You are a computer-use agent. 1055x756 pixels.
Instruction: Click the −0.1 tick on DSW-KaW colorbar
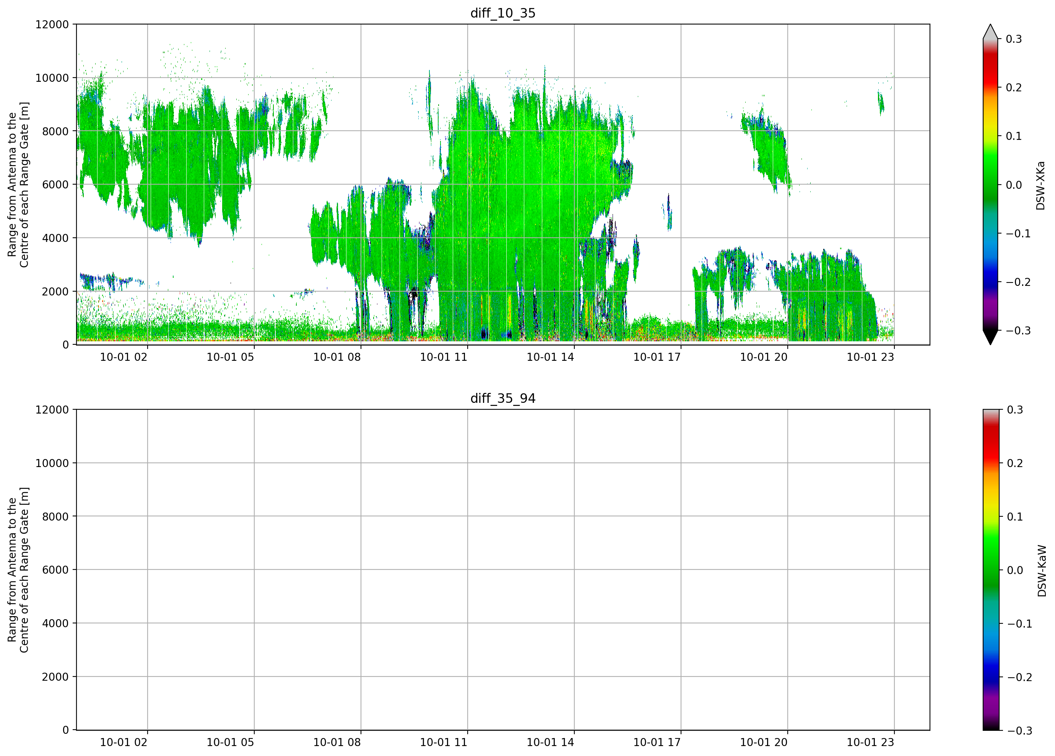(1020, 623)
